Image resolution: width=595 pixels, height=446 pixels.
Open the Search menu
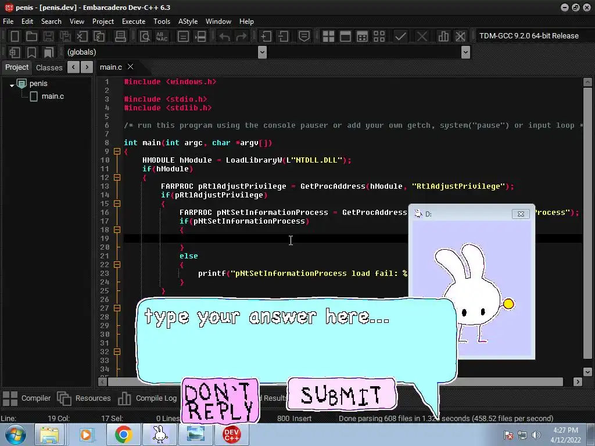pos(51,21)
